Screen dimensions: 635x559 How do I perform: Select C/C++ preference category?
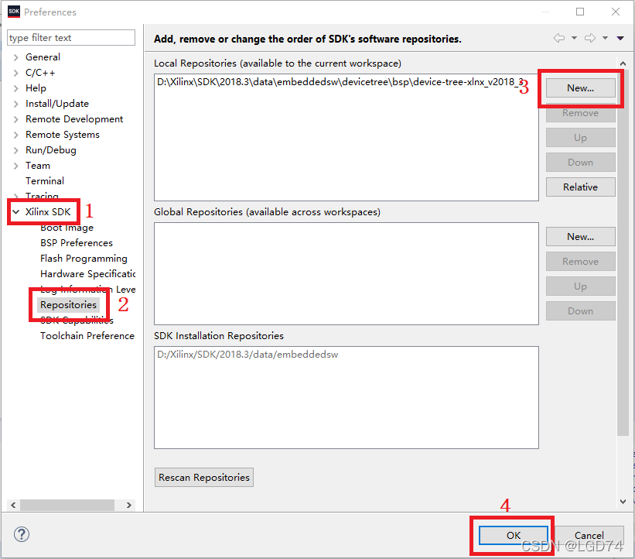tap(40, 73)
